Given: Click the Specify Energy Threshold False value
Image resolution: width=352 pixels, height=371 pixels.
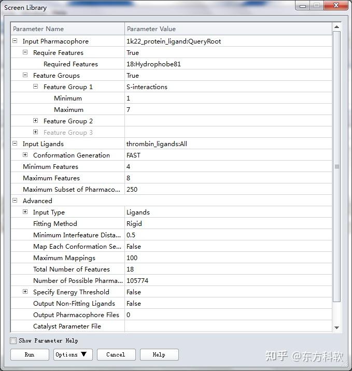Looking at the screenshot, I should [x=134, y=292].
